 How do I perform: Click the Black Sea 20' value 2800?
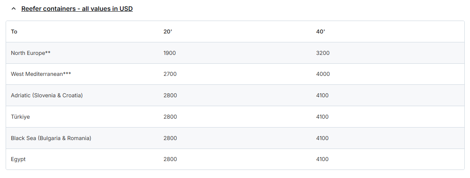click(x=170, y=138)
